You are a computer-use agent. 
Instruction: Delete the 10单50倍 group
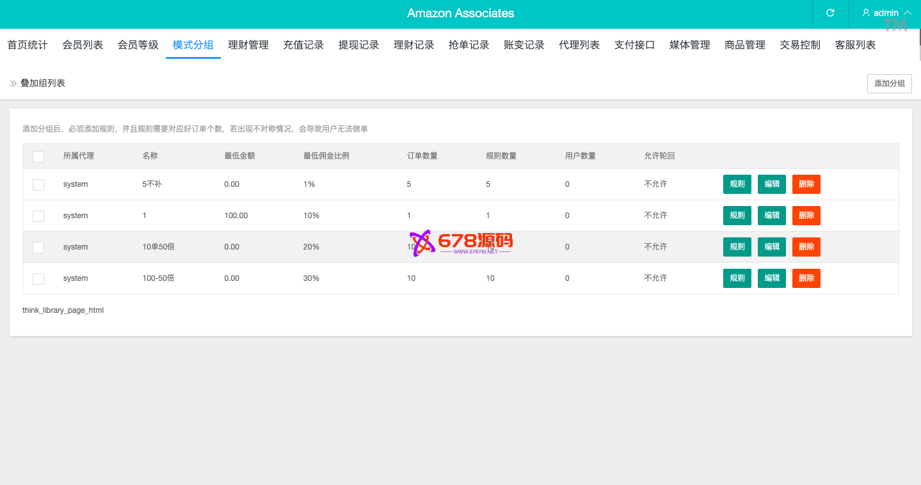click(x=806, y=247)
